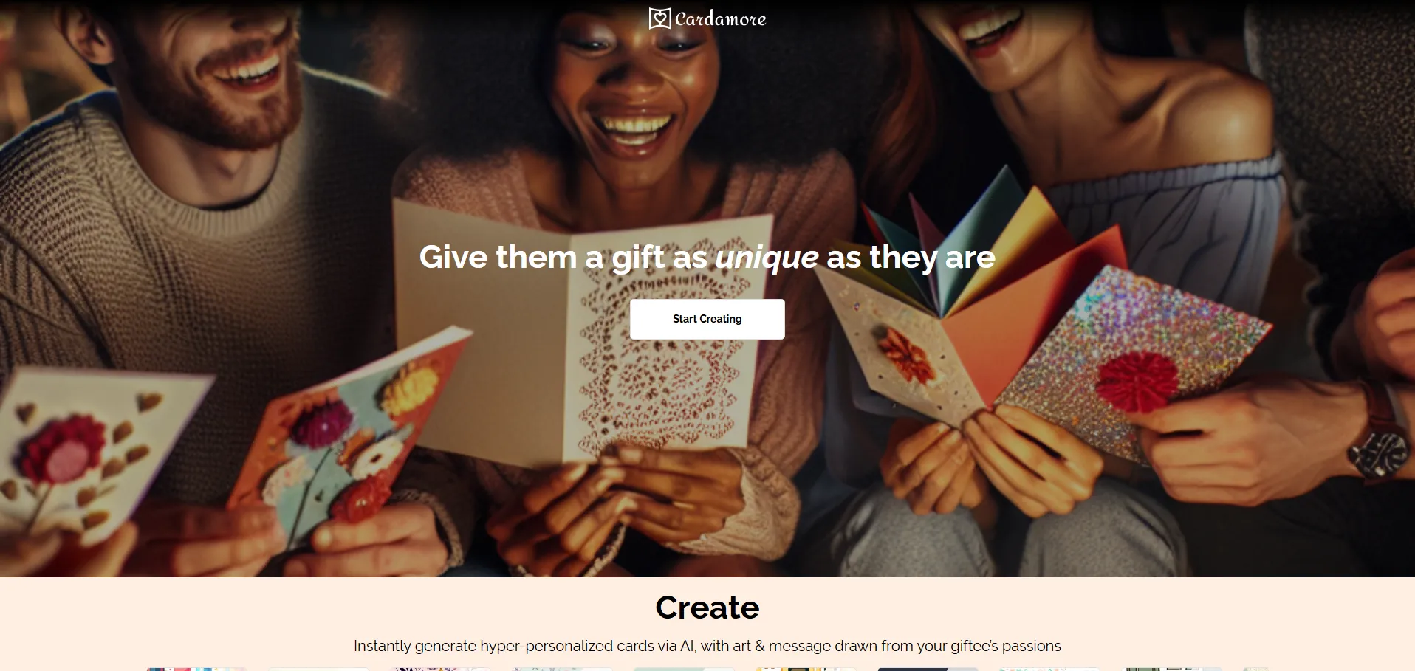Click the "Instantly generate hyper-personalized cards" subtitle
The image size is (1415, 671).
pos(707,646)
